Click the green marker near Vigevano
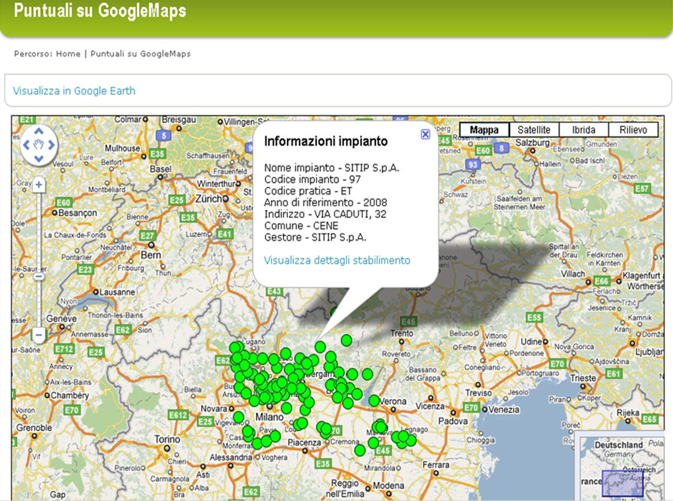 (238, 417)
